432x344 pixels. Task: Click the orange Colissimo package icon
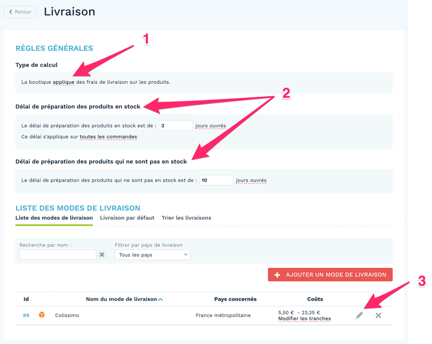42,314
